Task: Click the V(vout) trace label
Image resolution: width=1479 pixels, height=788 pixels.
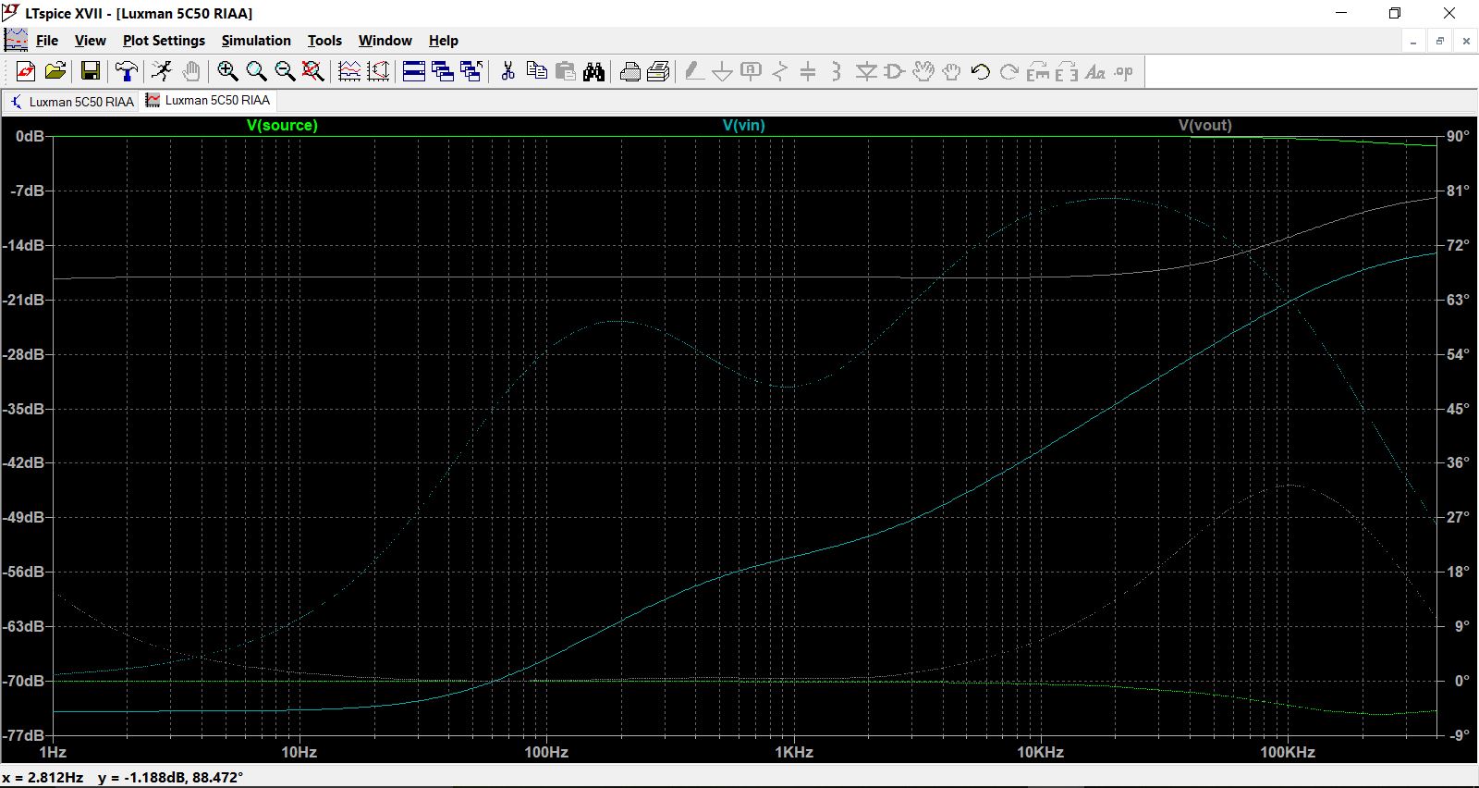Action: click(1205, 125)
